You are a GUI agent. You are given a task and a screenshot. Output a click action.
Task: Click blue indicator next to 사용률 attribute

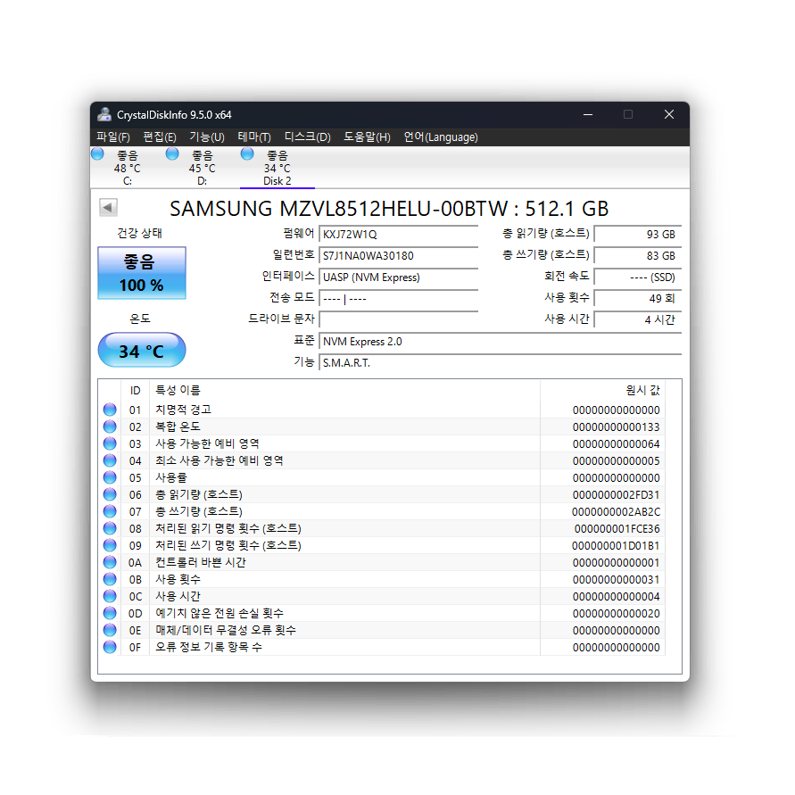point(109,477)
